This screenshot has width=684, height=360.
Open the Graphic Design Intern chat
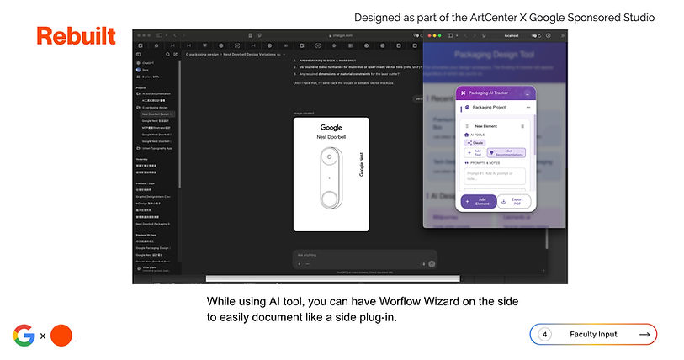pos(153,197)
